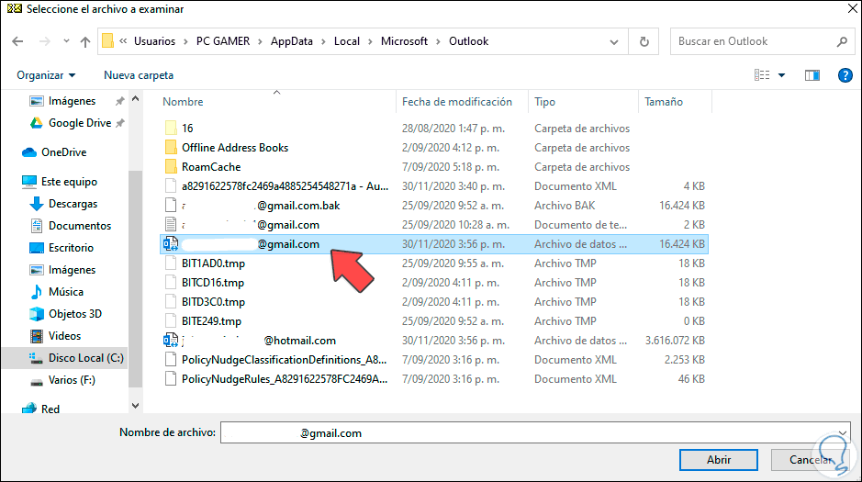The height and width of the screenshot is (482, 862).
Task: Open view options dropdown arrow
Action: [781, 75]
